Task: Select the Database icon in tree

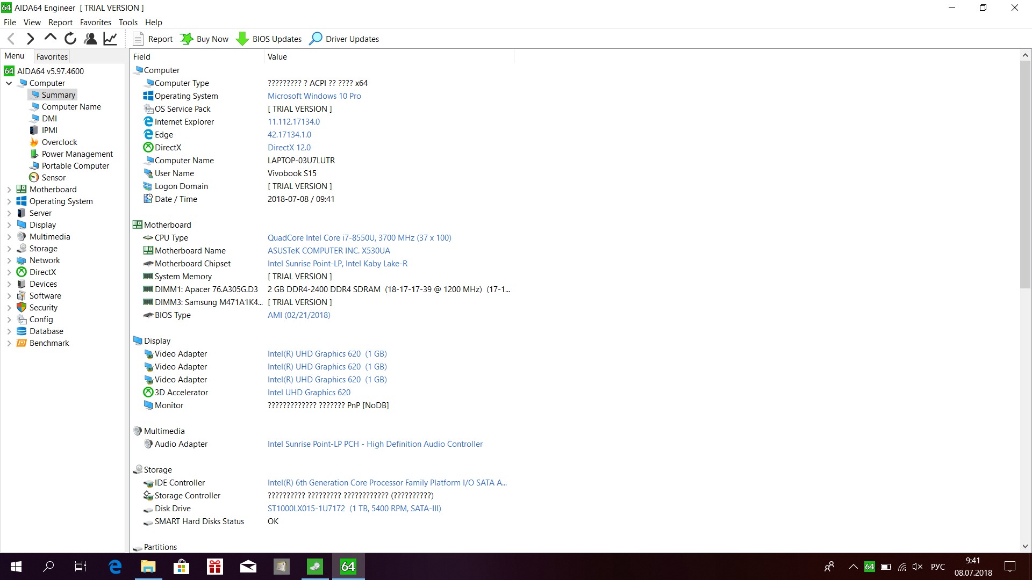Action: coord(21,331)
